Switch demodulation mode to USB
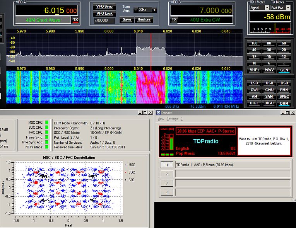 coord(269,83)
